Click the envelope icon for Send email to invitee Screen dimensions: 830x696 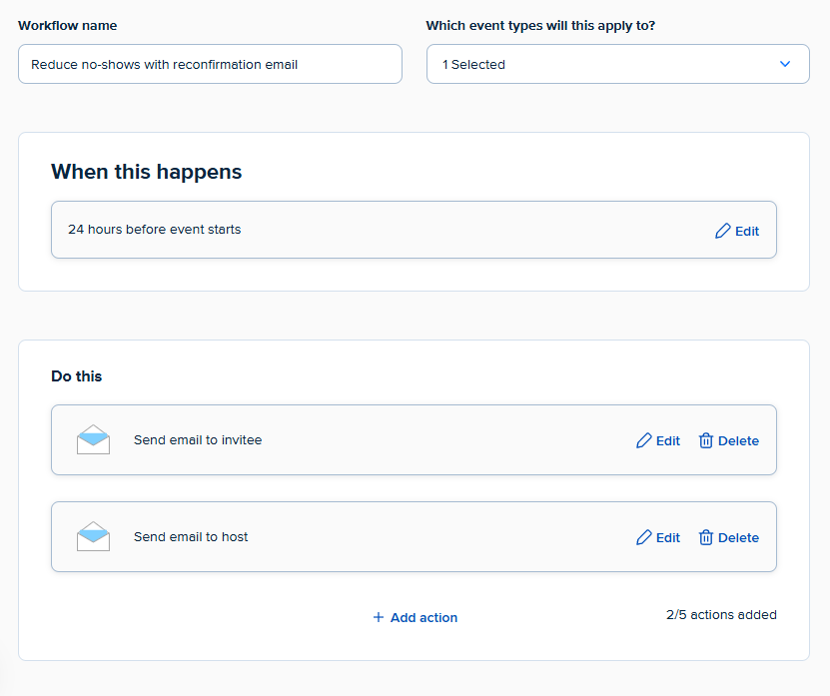pyautogui.click(x=93, y=439)
